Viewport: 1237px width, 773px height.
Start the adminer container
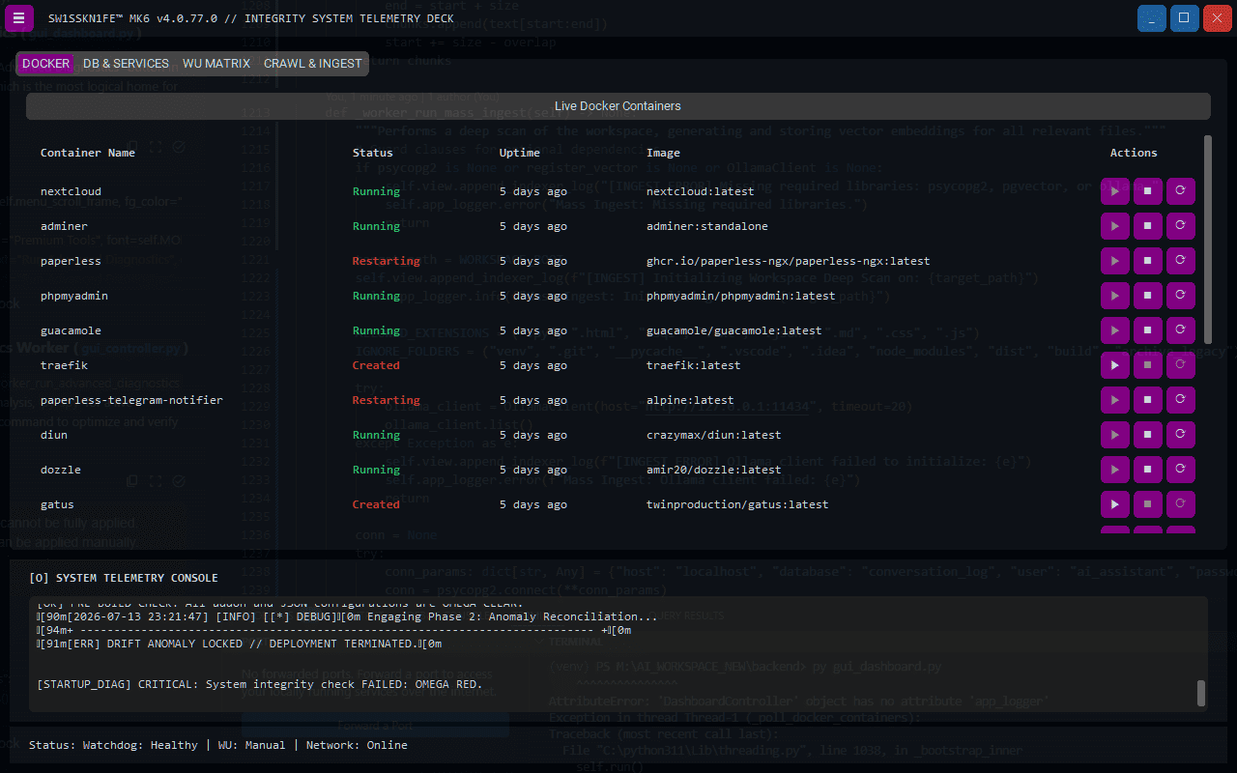coord(1114,226)
